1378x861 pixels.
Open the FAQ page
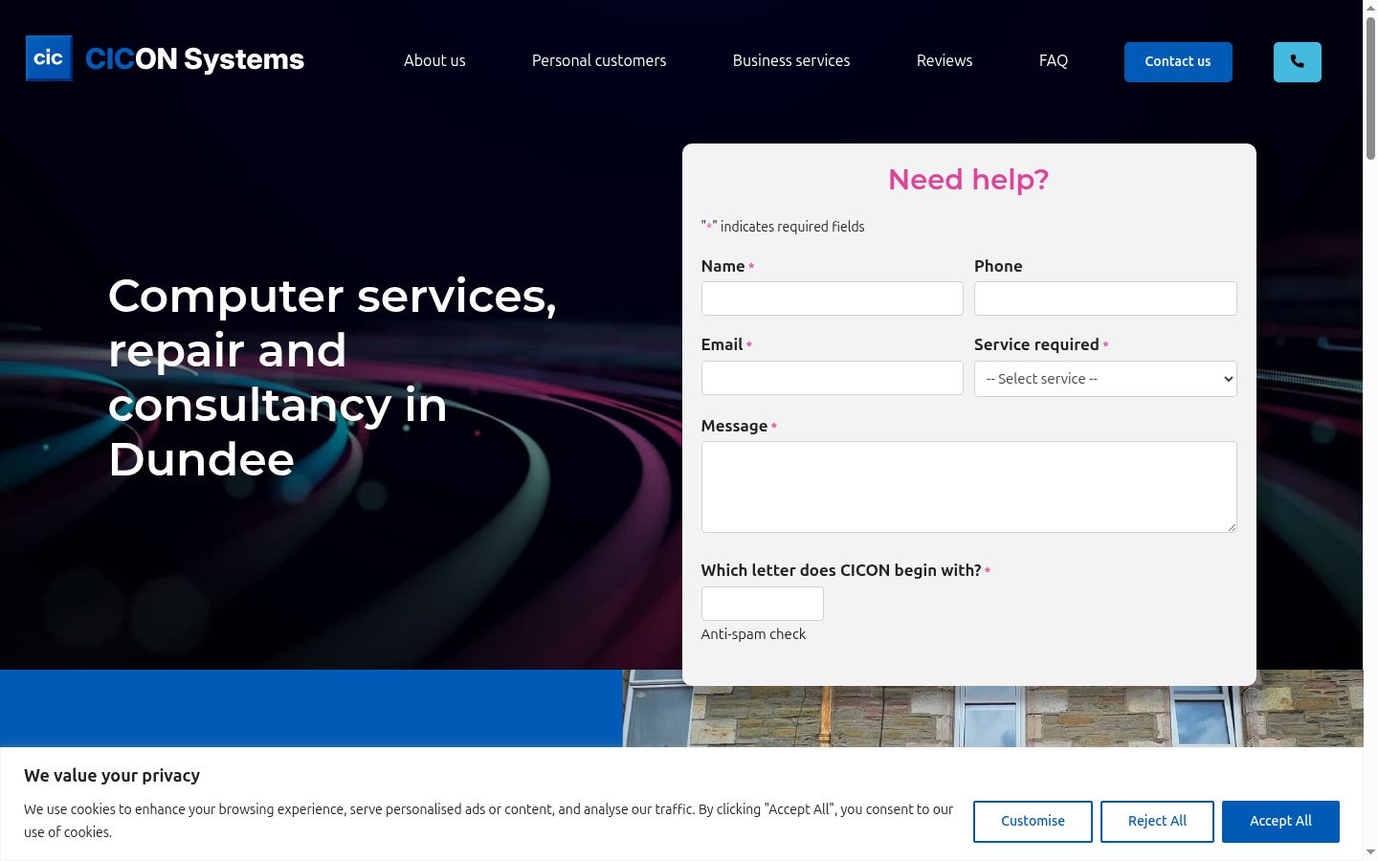[1054, 60]
